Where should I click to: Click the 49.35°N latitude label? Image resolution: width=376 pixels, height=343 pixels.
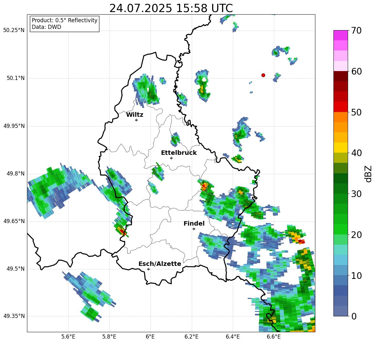(x=14, y=316)
